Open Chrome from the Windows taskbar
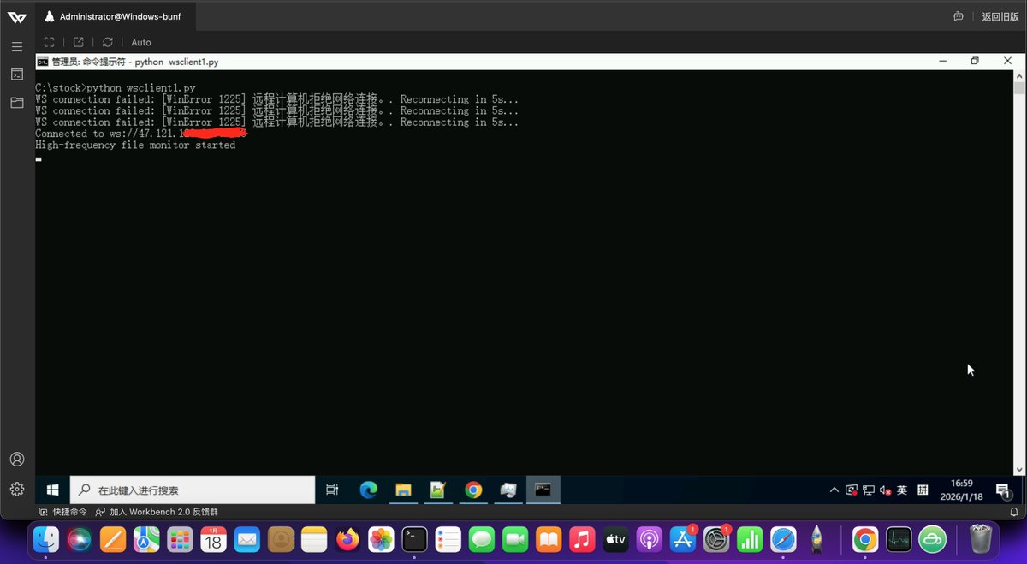 pos(473,490)
